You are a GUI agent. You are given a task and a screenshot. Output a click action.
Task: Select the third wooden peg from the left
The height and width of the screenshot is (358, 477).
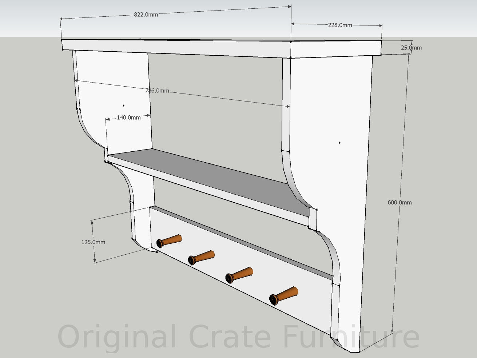(239, 275)
